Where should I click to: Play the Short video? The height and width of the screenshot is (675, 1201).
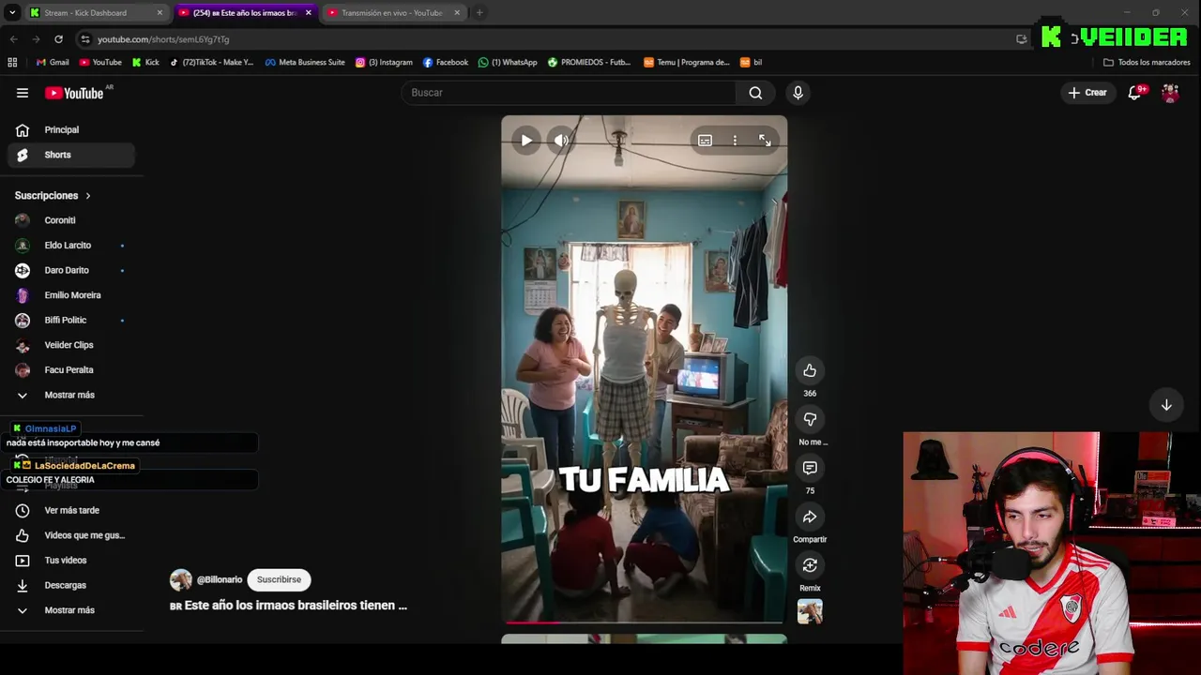526,141
